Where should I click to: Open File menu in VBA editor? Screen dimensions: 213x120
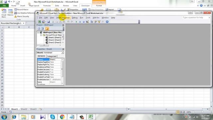41,18
